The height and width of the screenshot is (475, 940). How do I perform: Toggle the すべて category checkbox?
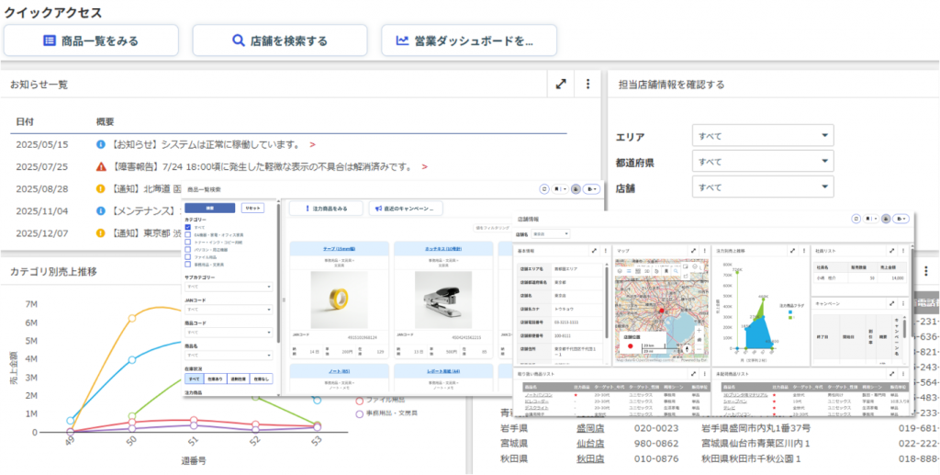click(x=188, y=227)
